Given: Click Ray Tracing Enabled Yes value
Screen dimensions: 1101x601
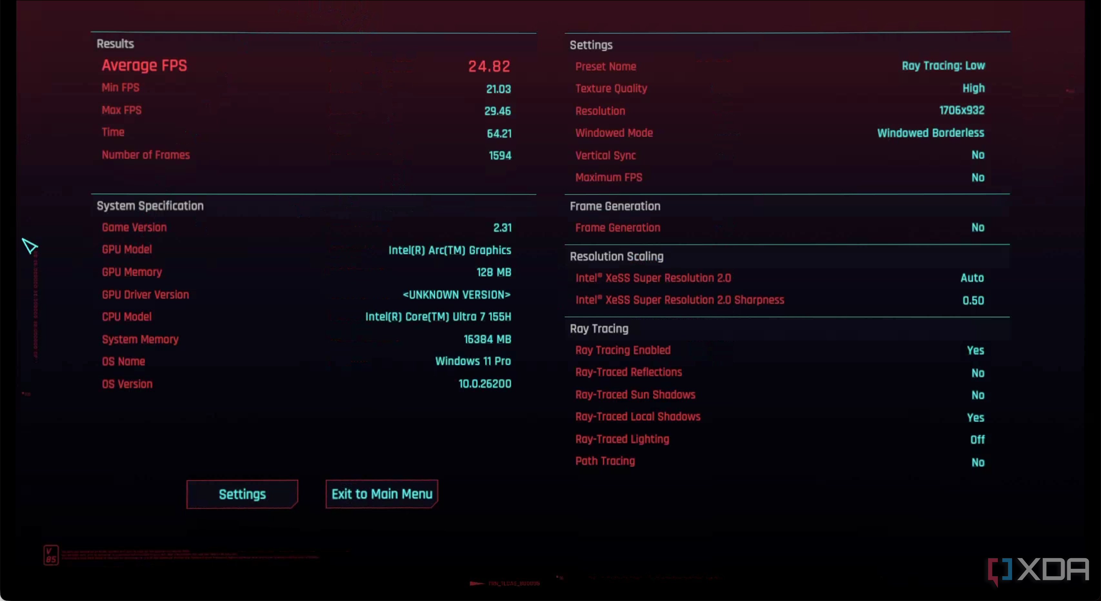Looking at the screenshot, I should 975,350.
